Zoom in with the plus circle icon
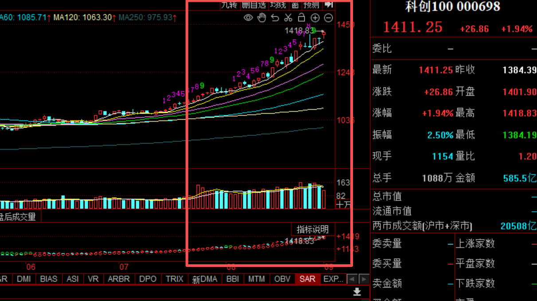This screenshot has width=537, height=301. (315, 18)
